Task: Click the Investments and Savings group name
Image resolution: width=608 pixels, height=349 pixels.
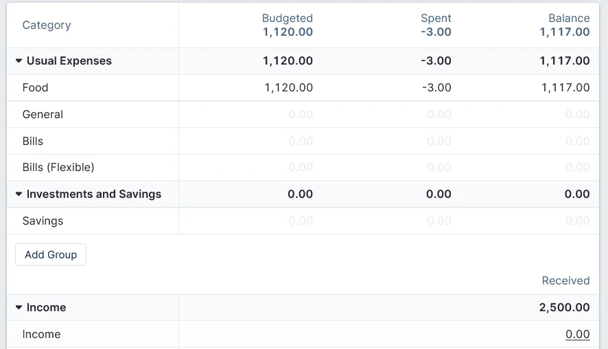Action: pos(94,194)
